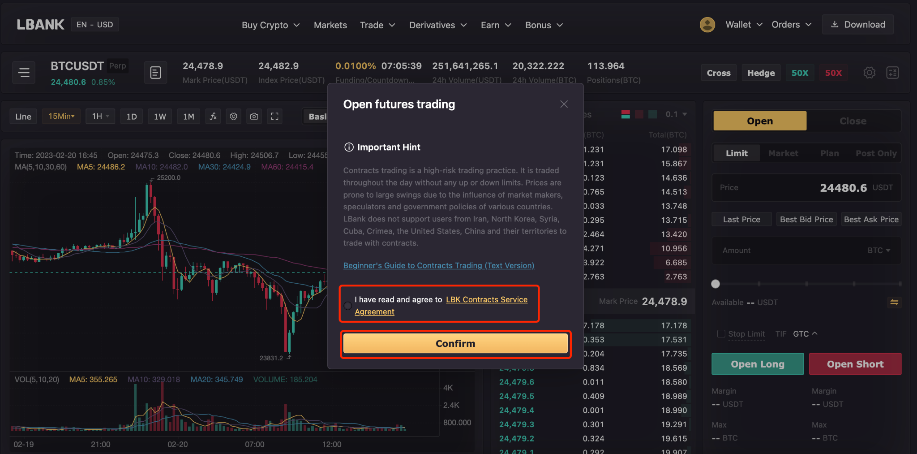Click the Download button
Screen dimensions: 917x454
[x=858, y=25]
